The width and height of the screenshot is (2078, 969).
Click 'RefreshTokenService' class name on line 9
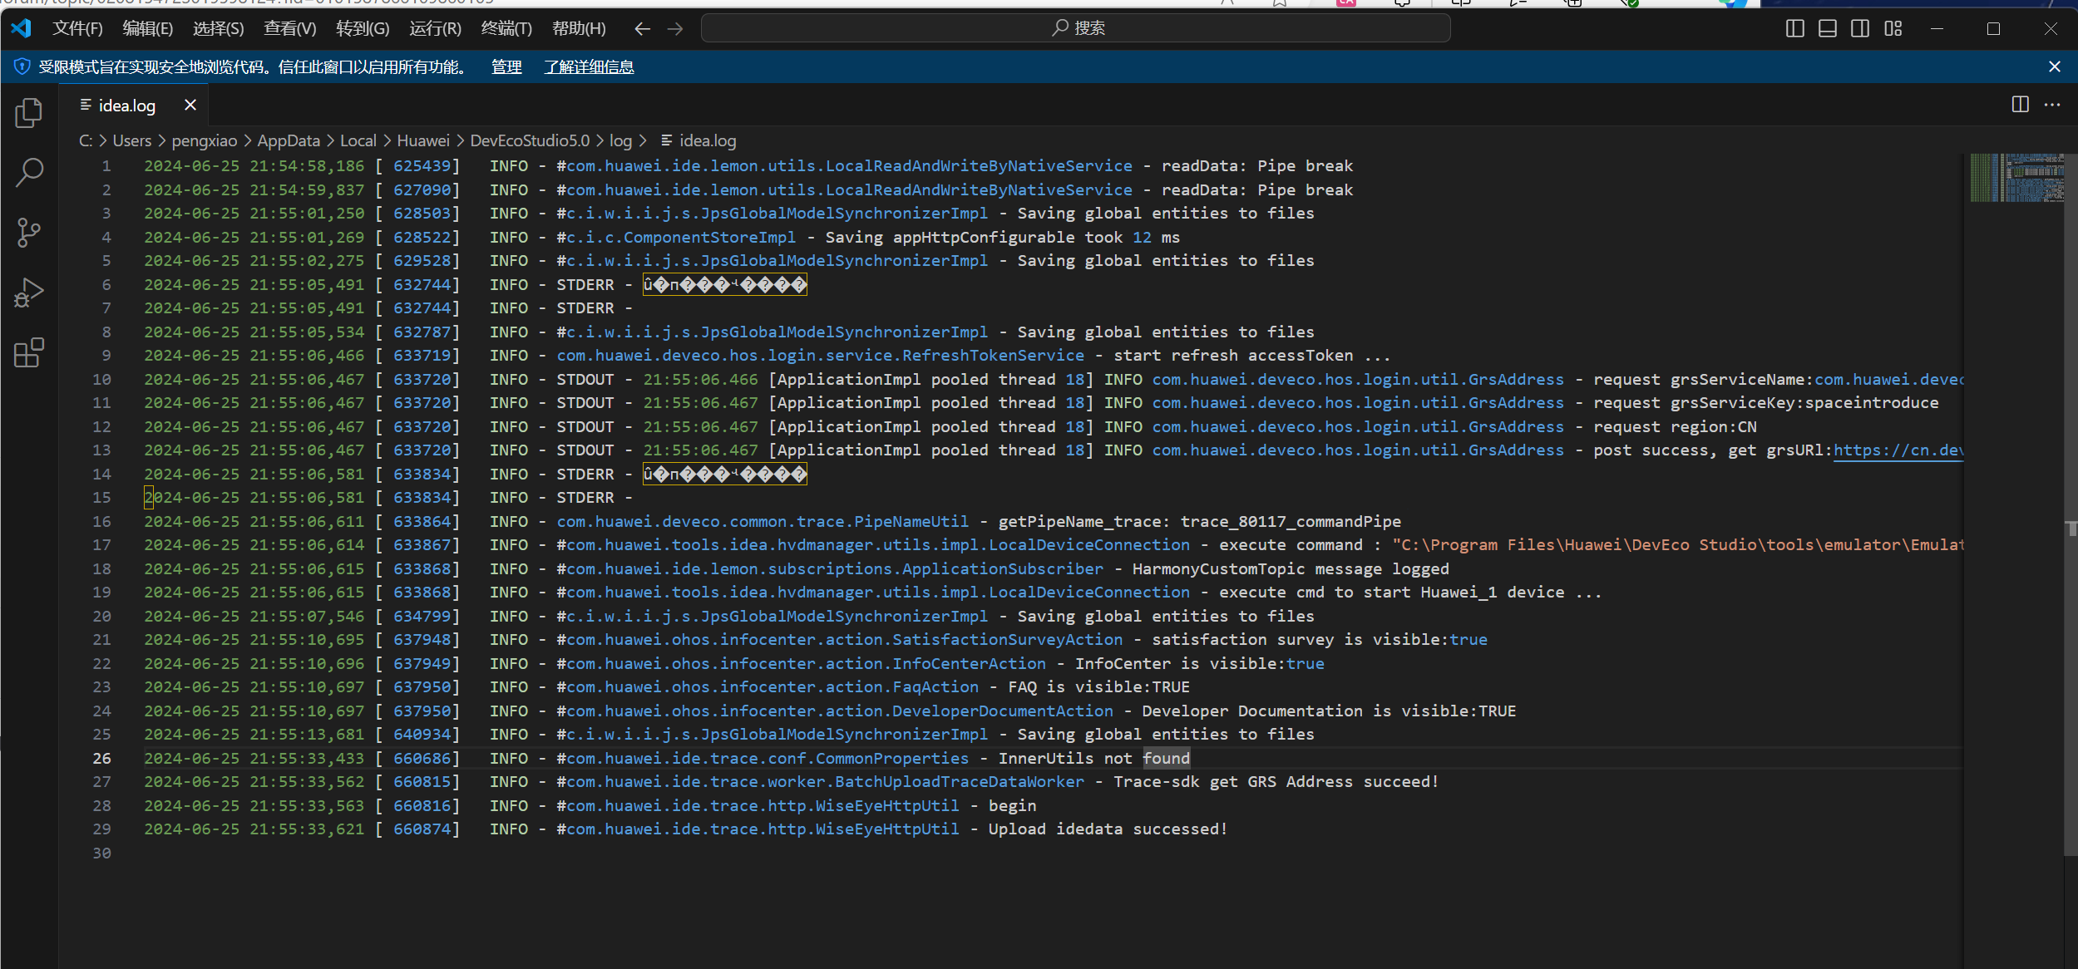tap(994, 355)
